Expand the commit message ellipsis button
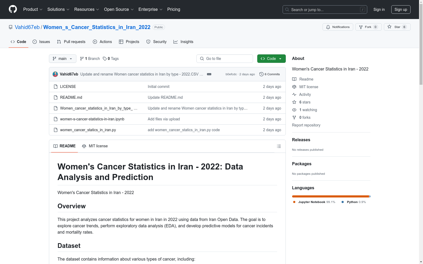This screenshot has height=264, width=423. click(x=209, y=74)
